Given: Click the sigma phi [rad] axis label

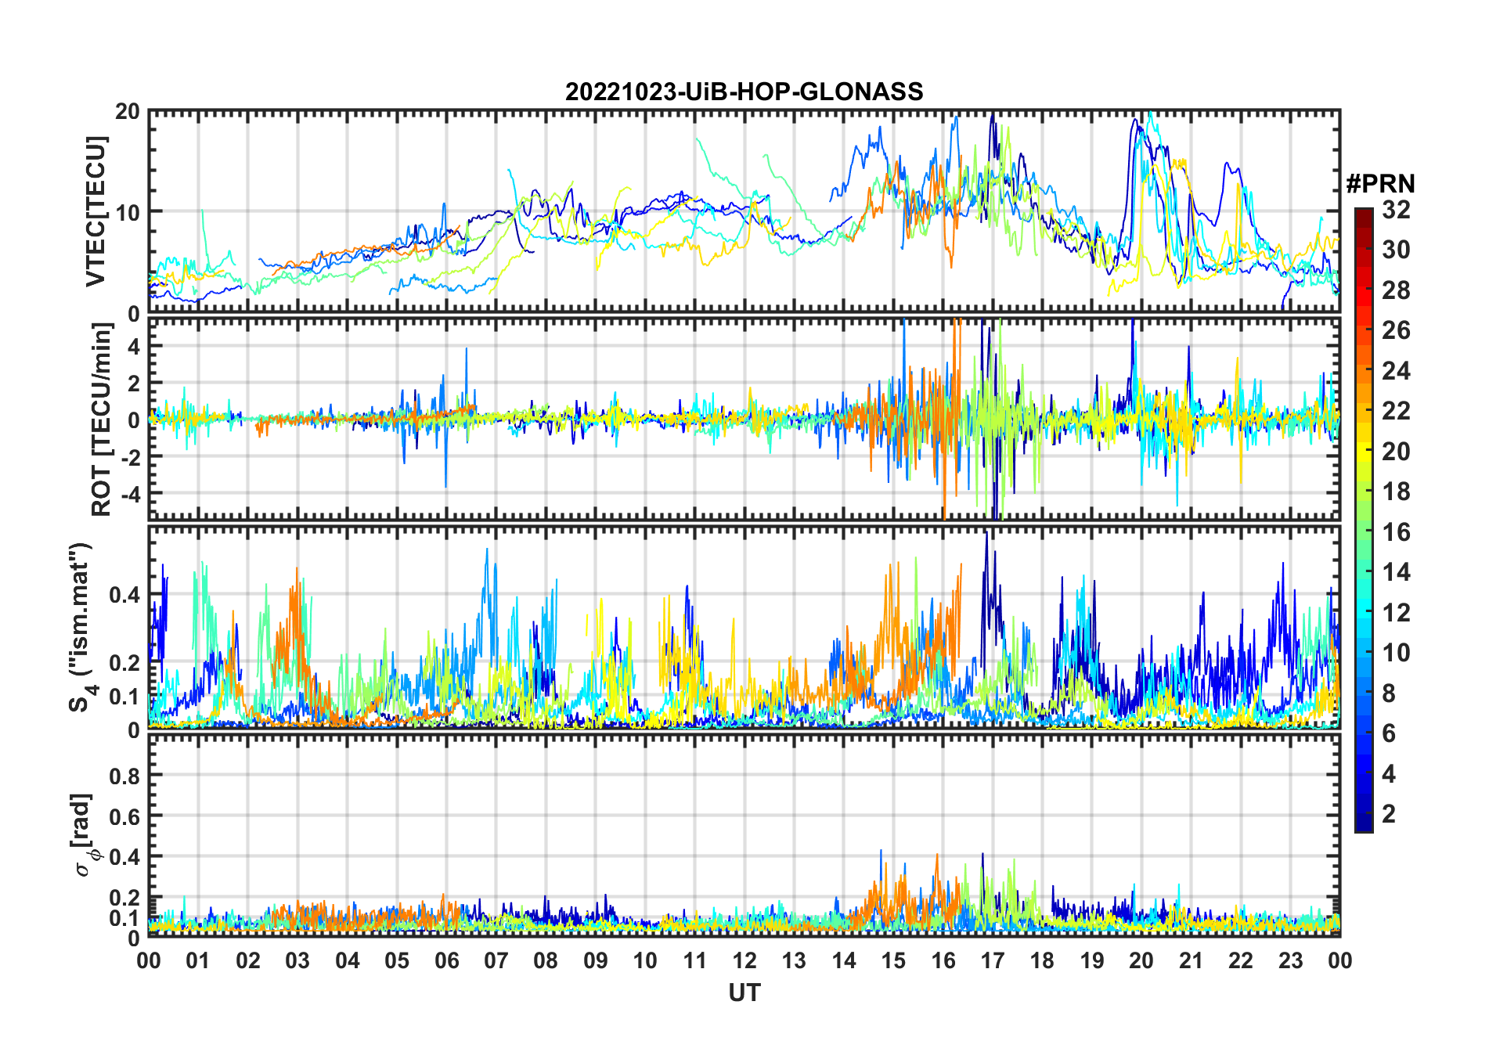Looking at the screenshot, I should [x=86, y=835].
